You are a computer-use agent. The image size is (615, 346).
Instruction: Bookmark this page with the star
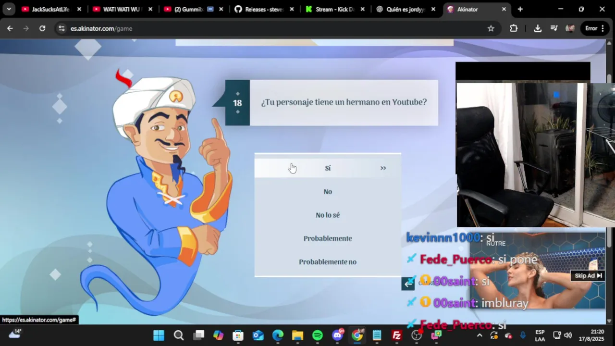(491, 28)
